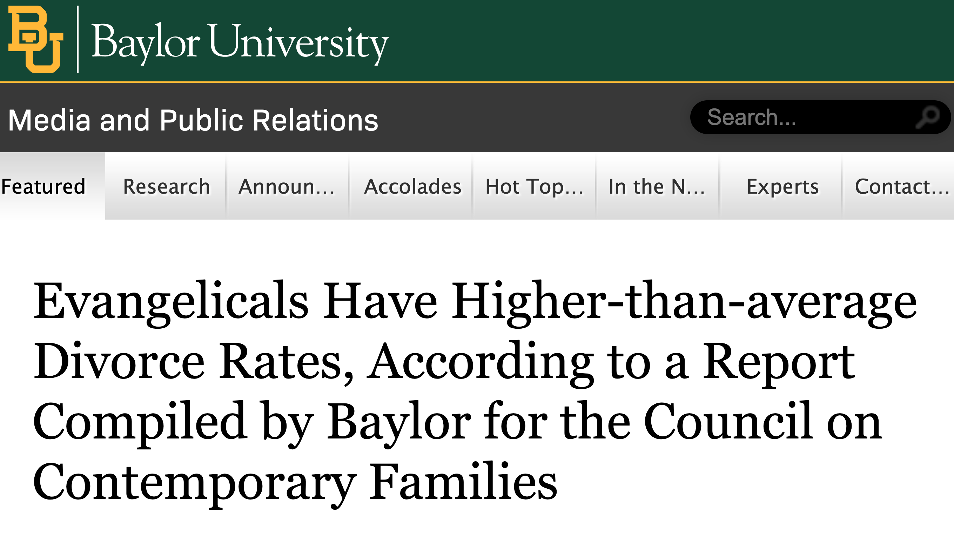Click the word Report in the headline
This screenshot has height=536, width=954.
[779, 362]
